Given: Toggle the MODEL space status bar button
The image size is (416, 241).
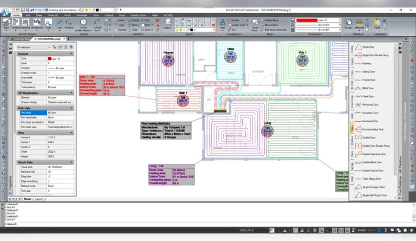Looking at the screenshot, I should (362, 230).
